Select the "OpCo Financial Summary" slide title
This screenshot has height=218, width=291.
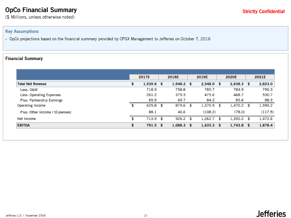tap(41, 11)
